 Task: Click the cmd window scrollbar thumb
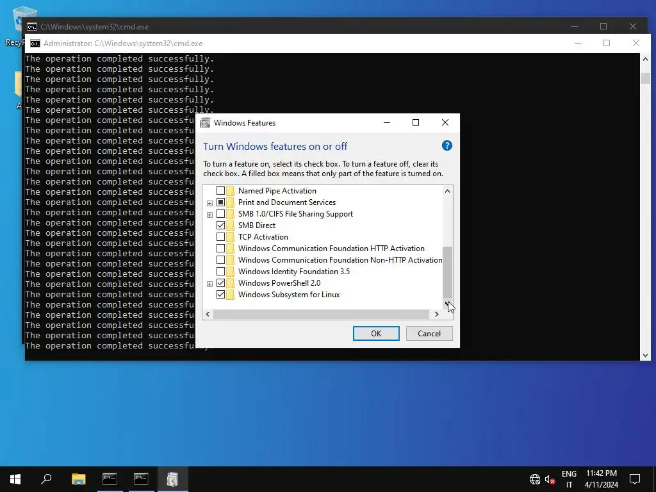click(645, 78)
